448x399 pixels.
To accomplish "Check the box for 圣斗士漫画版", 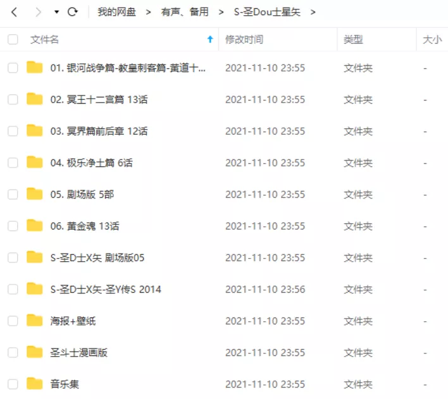I will pyautogui.click(x=13, y=352).
